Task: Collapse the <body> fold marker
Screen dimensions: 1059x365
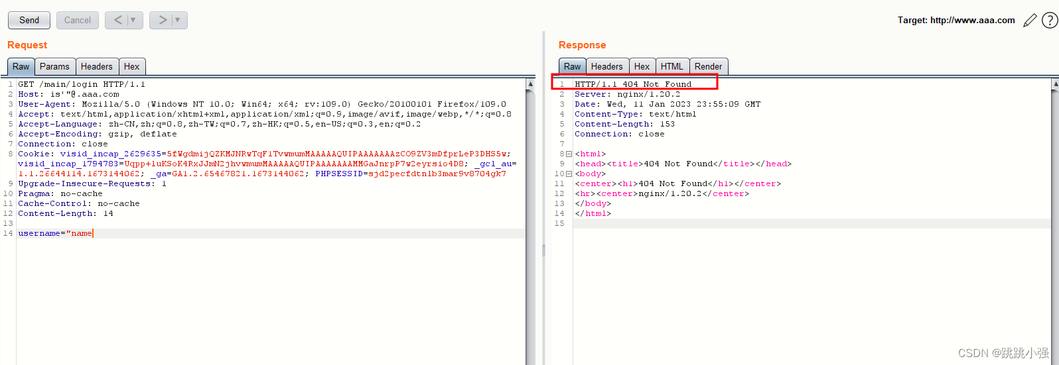Action: coord(569,174)
